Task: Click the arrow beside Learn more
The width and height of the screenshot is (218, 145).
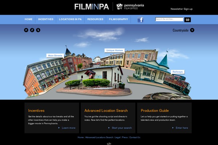Action: click(59, 128)
